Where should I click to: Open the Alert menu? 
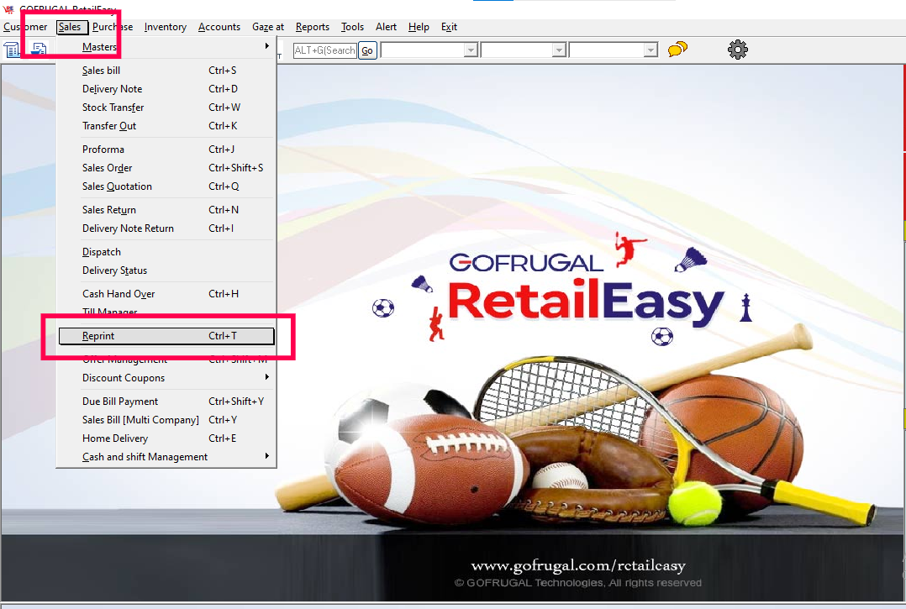click(386, 27)
